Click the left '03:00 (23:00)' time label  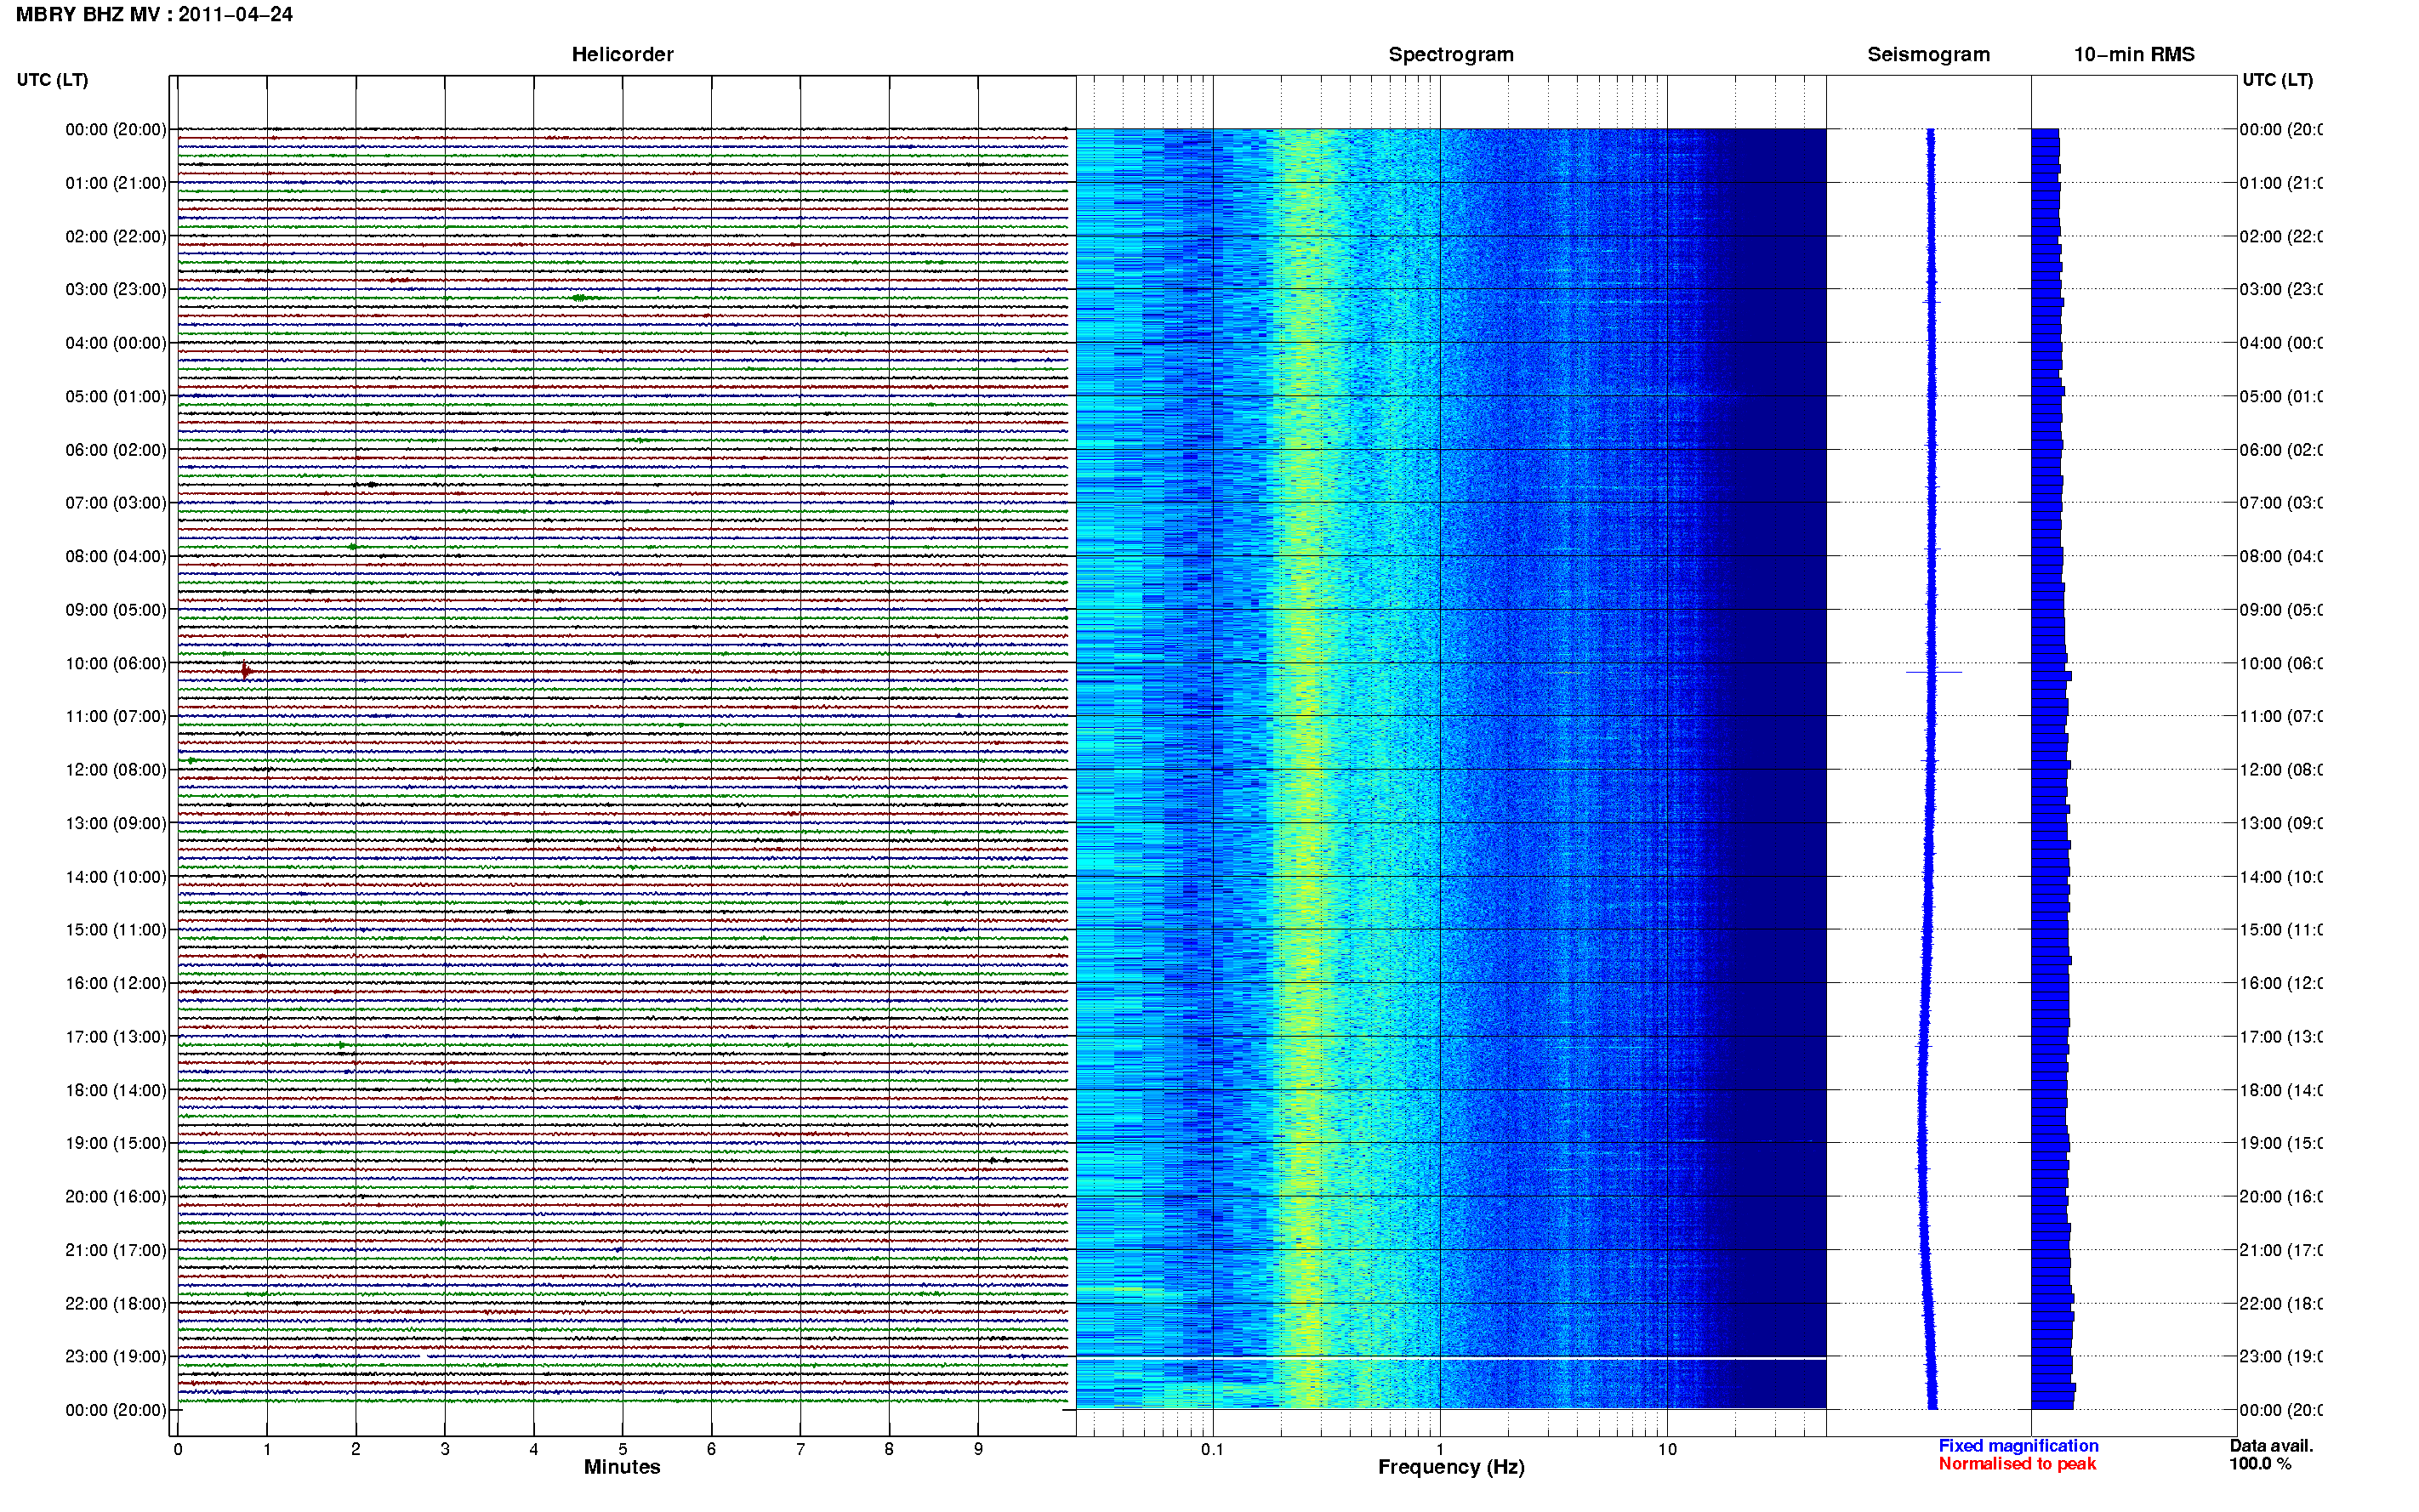(116, 290)
